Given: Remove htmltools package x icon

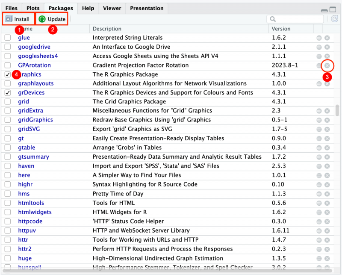Looking at the screenshot, I should (x=327, y=203).
